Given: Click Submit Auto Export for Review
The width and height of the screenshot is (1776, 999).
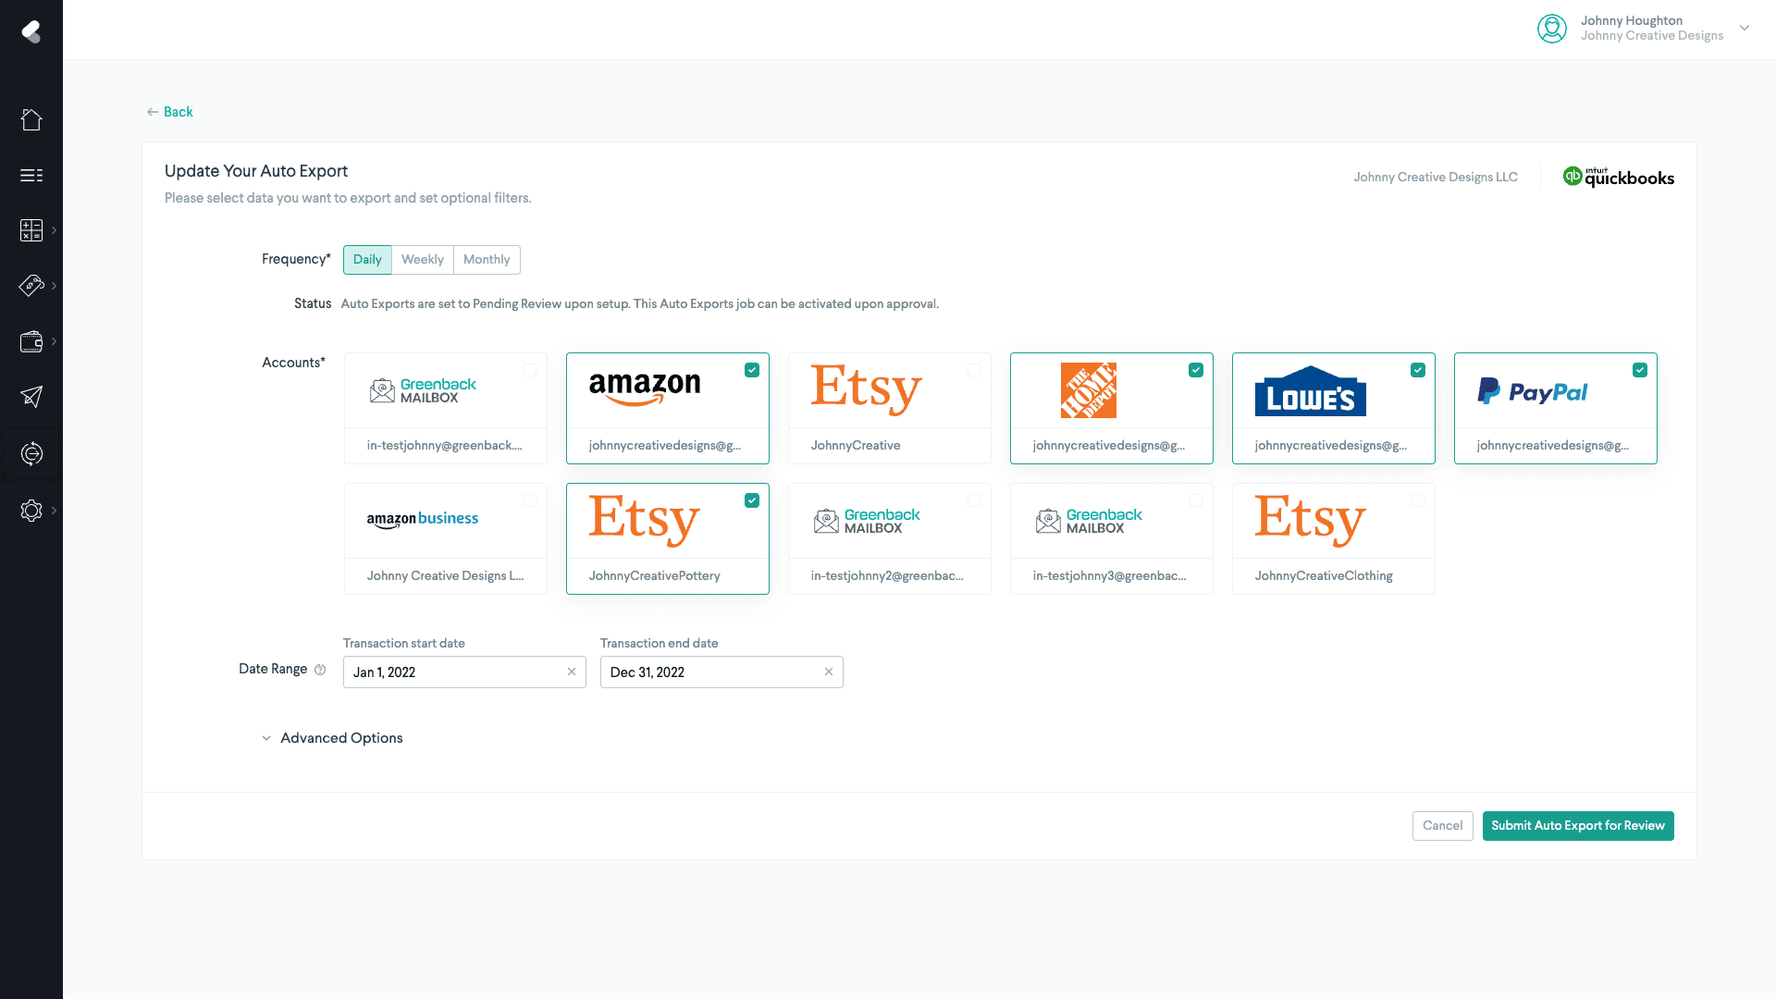Looking at the screenshot, I should [1577, 826].
